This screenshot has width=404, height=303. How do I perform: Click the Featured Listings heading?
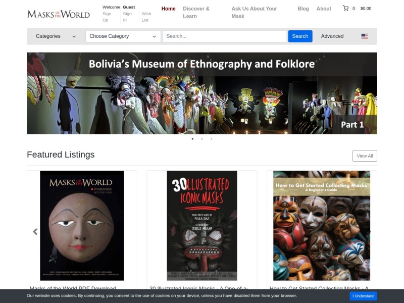tap(61, 155)
